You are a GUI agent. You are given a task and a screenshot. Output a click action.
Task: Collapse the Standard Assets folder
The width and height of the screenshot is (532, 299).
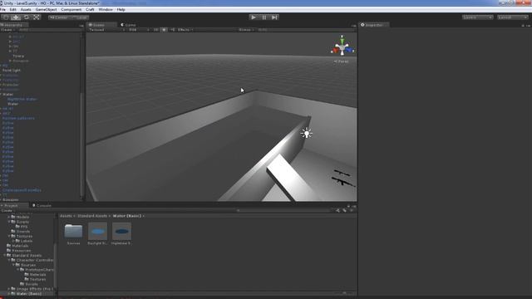pos(5,255)
